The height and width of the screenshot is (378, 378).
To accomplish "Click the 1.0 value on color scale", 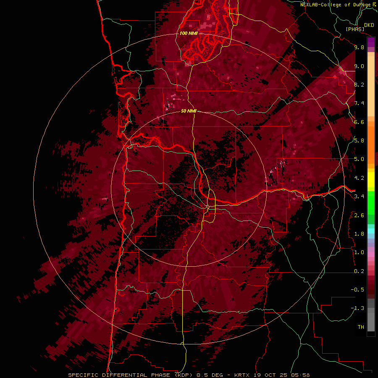I will tap(359, 252).
